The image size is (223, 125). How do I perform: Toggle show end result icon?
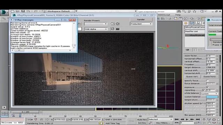coord(195,50)
